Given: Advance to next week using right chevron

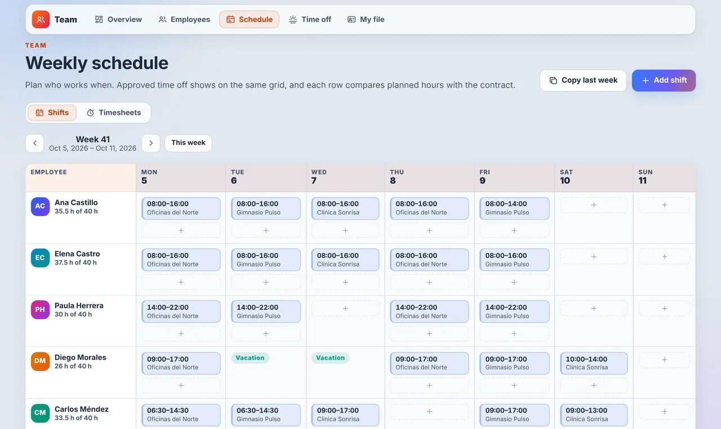Looking at the screenshot, I should coord(151,143).
